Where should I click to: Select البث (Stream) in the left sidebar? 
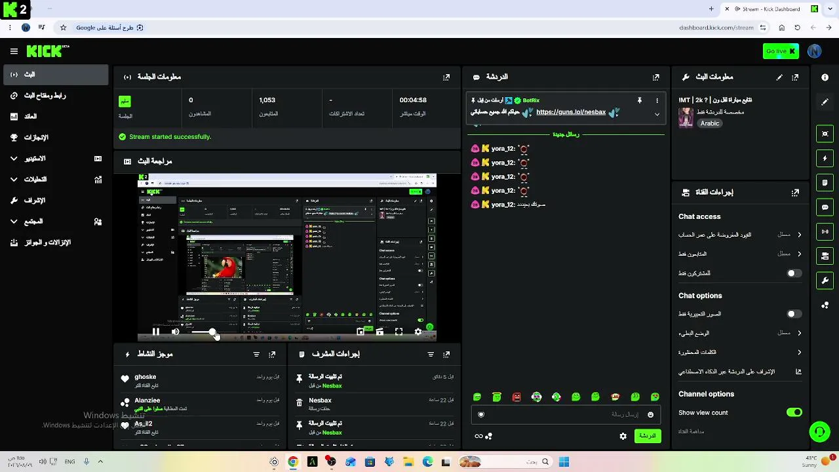(x=55, y=75)
